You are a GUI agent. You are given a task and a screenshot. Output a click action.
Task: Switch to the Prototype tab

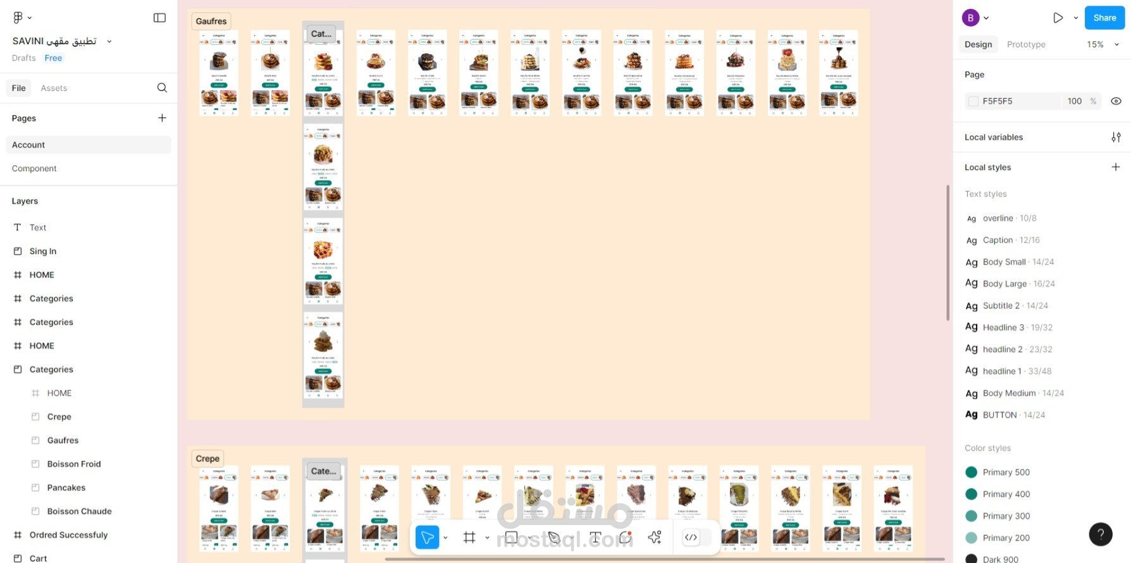[1026, 44]
